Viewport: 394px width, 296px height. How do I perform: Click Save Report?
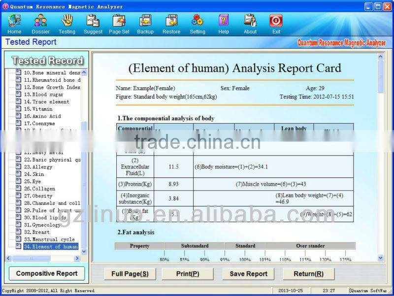(248, 273)
